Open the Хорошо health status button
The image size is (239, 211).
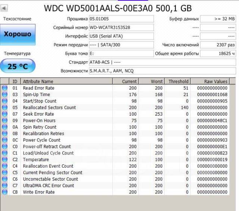(x=18, y=35)
